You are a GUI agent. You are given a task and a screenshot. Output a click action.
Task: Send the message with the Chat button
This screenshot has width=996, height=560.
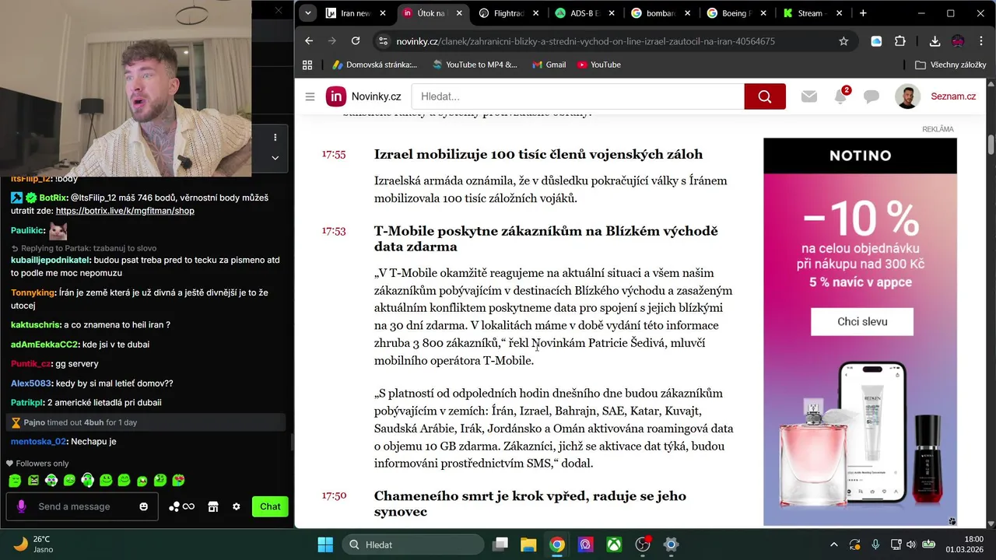(270, 506)
